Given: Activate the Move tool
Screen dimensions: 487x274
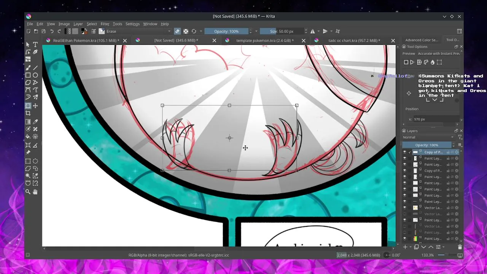Looking at the screenshot, I should (35, 106).
